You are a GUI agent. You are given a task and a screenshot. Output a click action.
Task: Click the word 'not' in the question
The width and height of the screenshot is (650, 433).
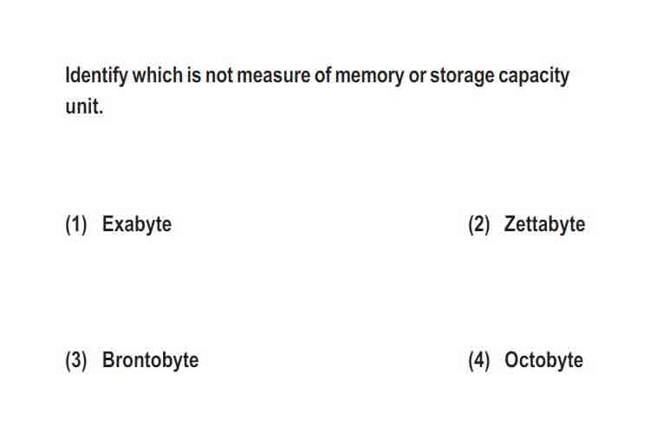tap(219, 76)
